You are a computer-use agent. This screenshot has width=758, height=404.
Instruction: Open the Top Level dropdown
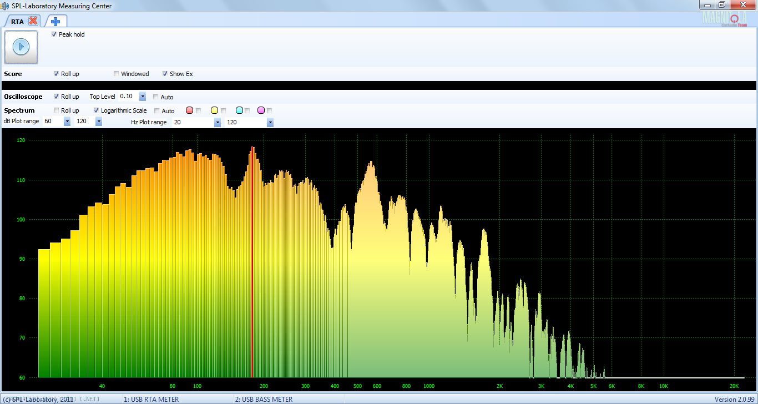coord(143,97)
